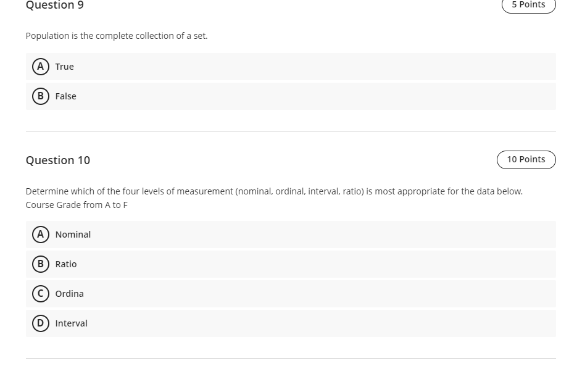The width and height of the screenshot is (569, 374).
Task: Click the Population statement text under Question 9
Action: [115, 36]
